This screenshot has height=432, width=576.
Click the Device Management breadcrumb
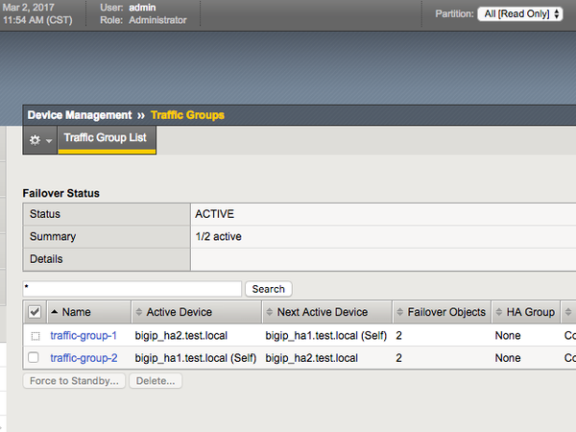coord(79,115)
